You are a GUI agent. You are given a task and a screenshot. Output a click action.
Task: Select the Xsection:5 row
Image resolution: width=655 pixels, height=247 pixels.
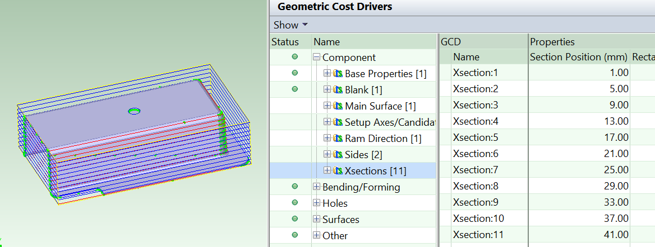tap(475, 137)
